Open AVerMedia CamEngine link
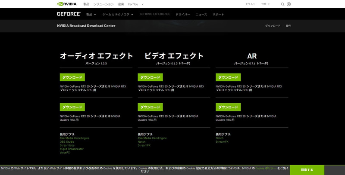 152,138
